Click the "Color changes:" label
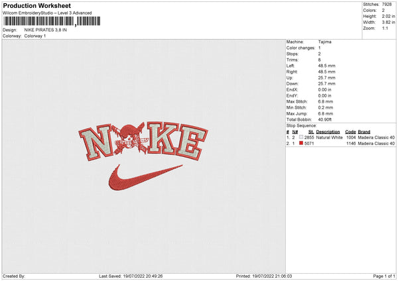Screen dimensions: 398x281 [x=300, y=48]
